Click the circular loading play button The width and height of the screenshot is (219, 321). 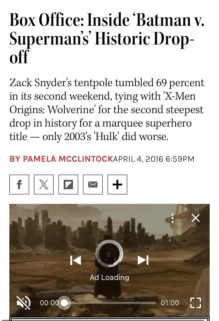coord(109,254)
